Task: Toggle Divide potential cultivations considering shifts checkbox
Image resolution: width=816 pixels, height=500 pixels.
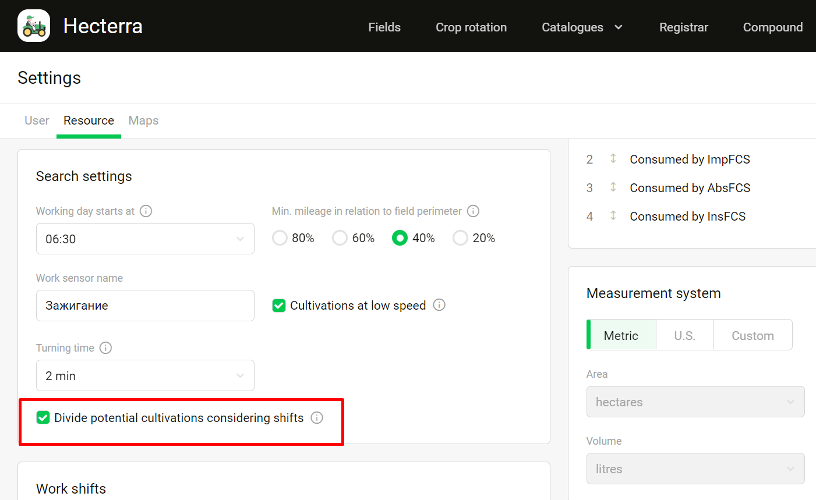Action: (x=43, y=418)
